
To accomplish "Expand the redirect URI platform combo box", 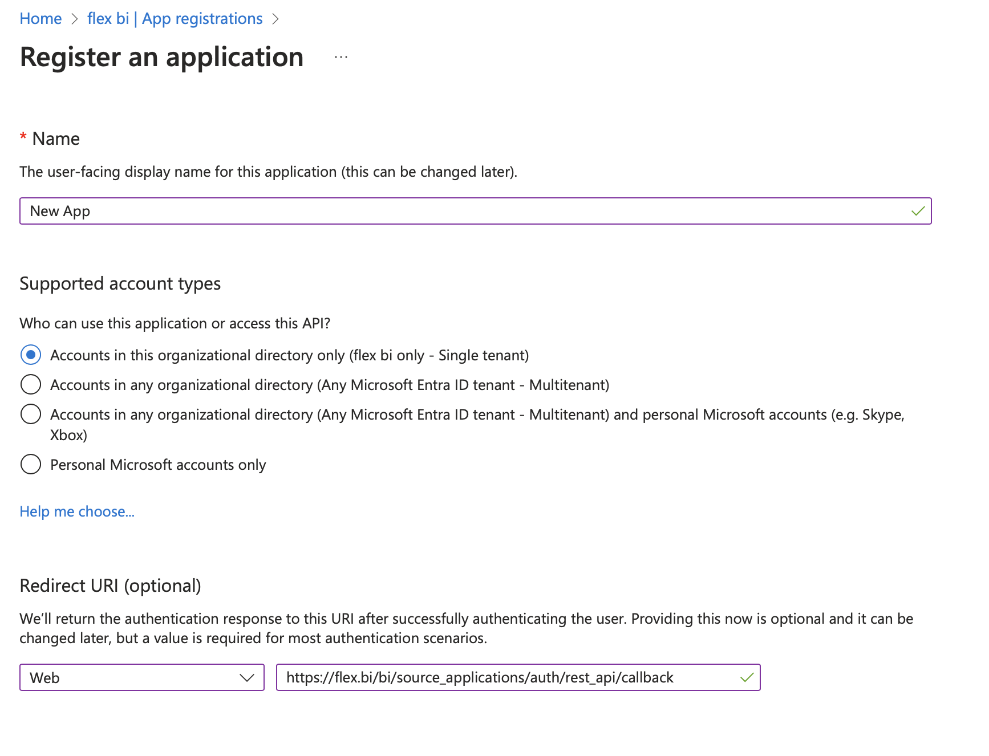I will (x=141, y=678).
